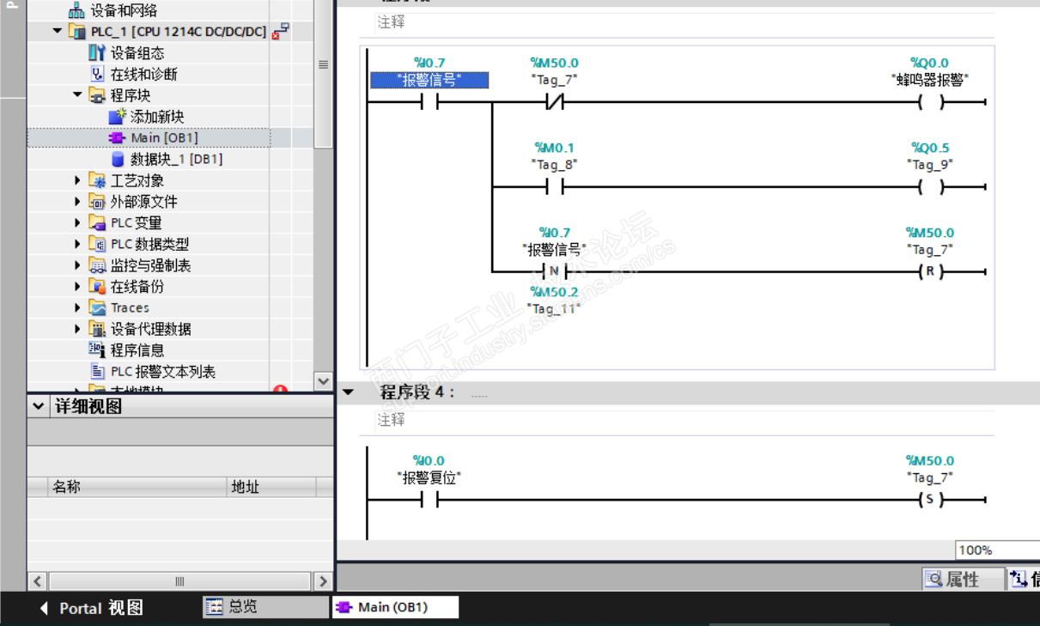Switch to Main (OB1) editor tab
The width and height of the screenshot is (1040, 626).
point(395,607)
